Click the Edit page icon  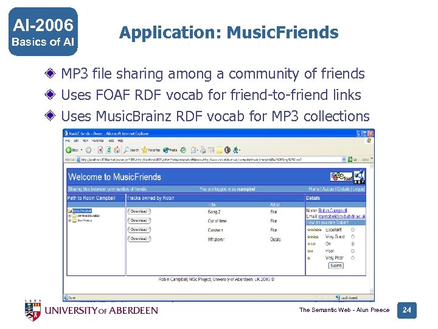tap(211, 150)
